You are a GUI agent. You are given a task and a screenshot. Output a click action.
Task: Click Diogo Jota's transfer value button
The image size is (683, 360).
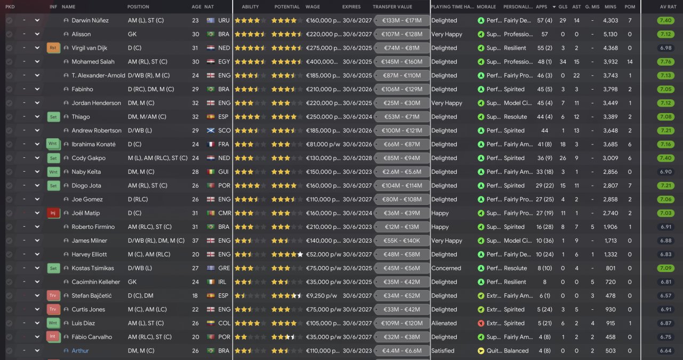(x=402, y=186)
